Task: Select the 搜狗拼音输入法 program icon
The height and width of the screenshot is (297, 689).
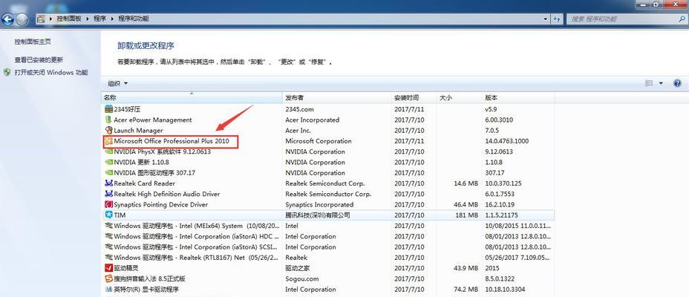Action: 108,278
